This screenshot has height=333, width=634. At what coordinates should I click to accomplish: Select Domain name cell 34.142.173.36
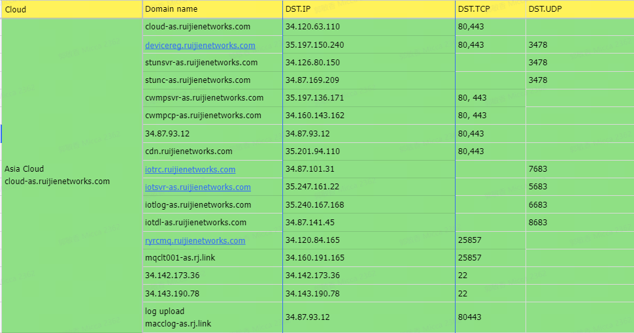pyautogui.click(x=212, y=276)
